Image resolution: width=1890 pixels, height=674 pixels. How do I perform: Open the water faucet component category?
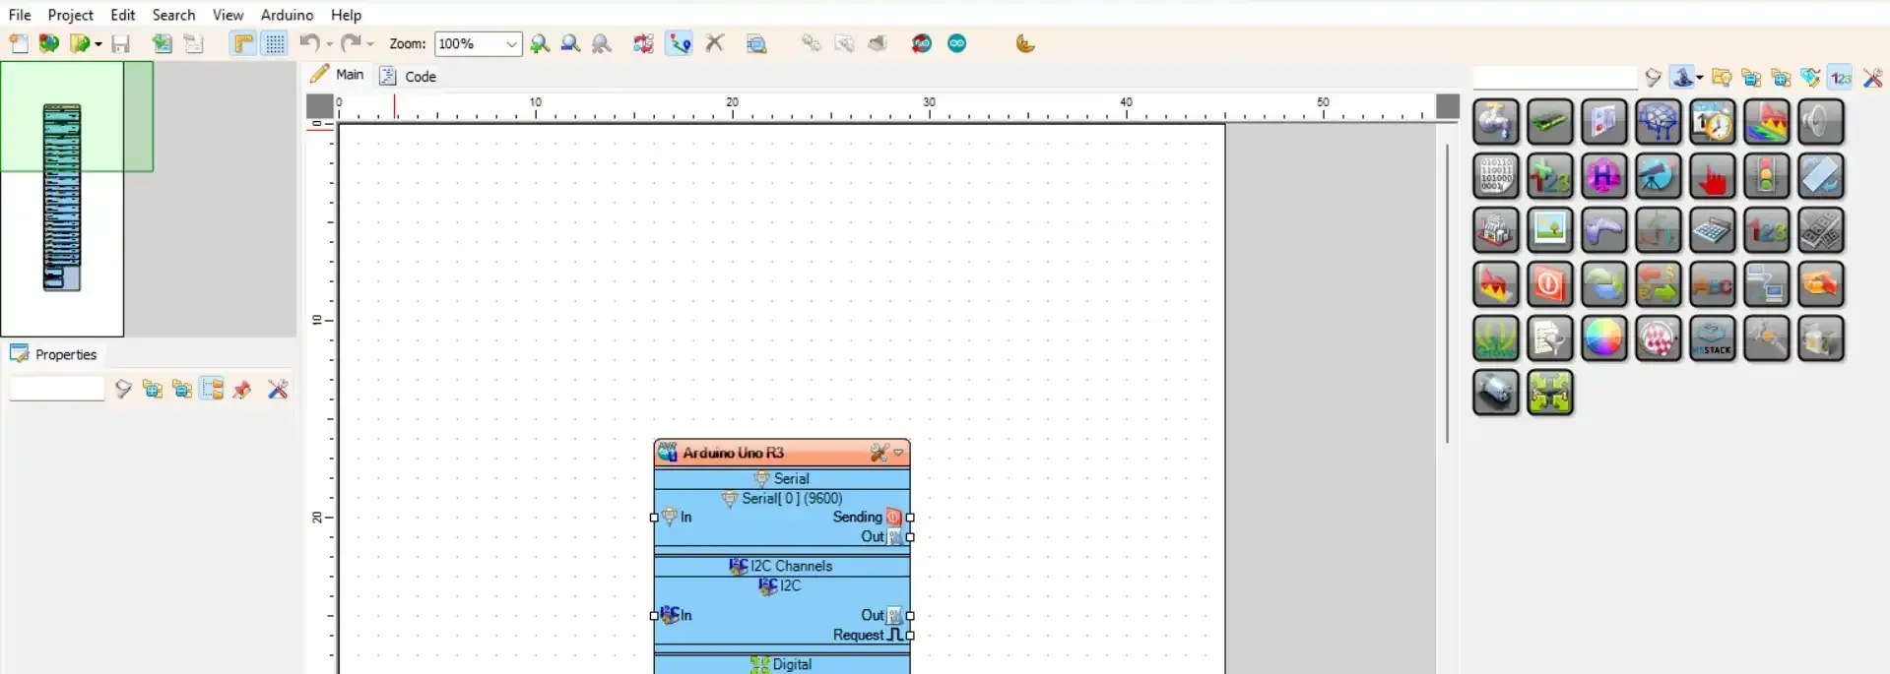coord(1496,123)
